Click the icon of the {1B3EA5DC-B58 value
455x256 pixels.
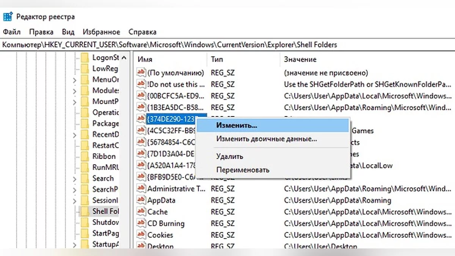141,107
